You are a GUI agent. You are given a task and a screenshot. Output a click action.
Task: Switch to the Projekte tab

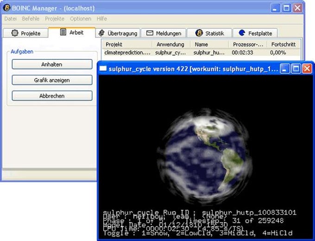[25, 33]
